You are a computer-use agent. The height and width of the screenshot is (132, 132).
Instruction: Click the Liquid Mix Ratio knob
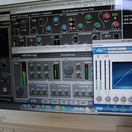[115, 99]
